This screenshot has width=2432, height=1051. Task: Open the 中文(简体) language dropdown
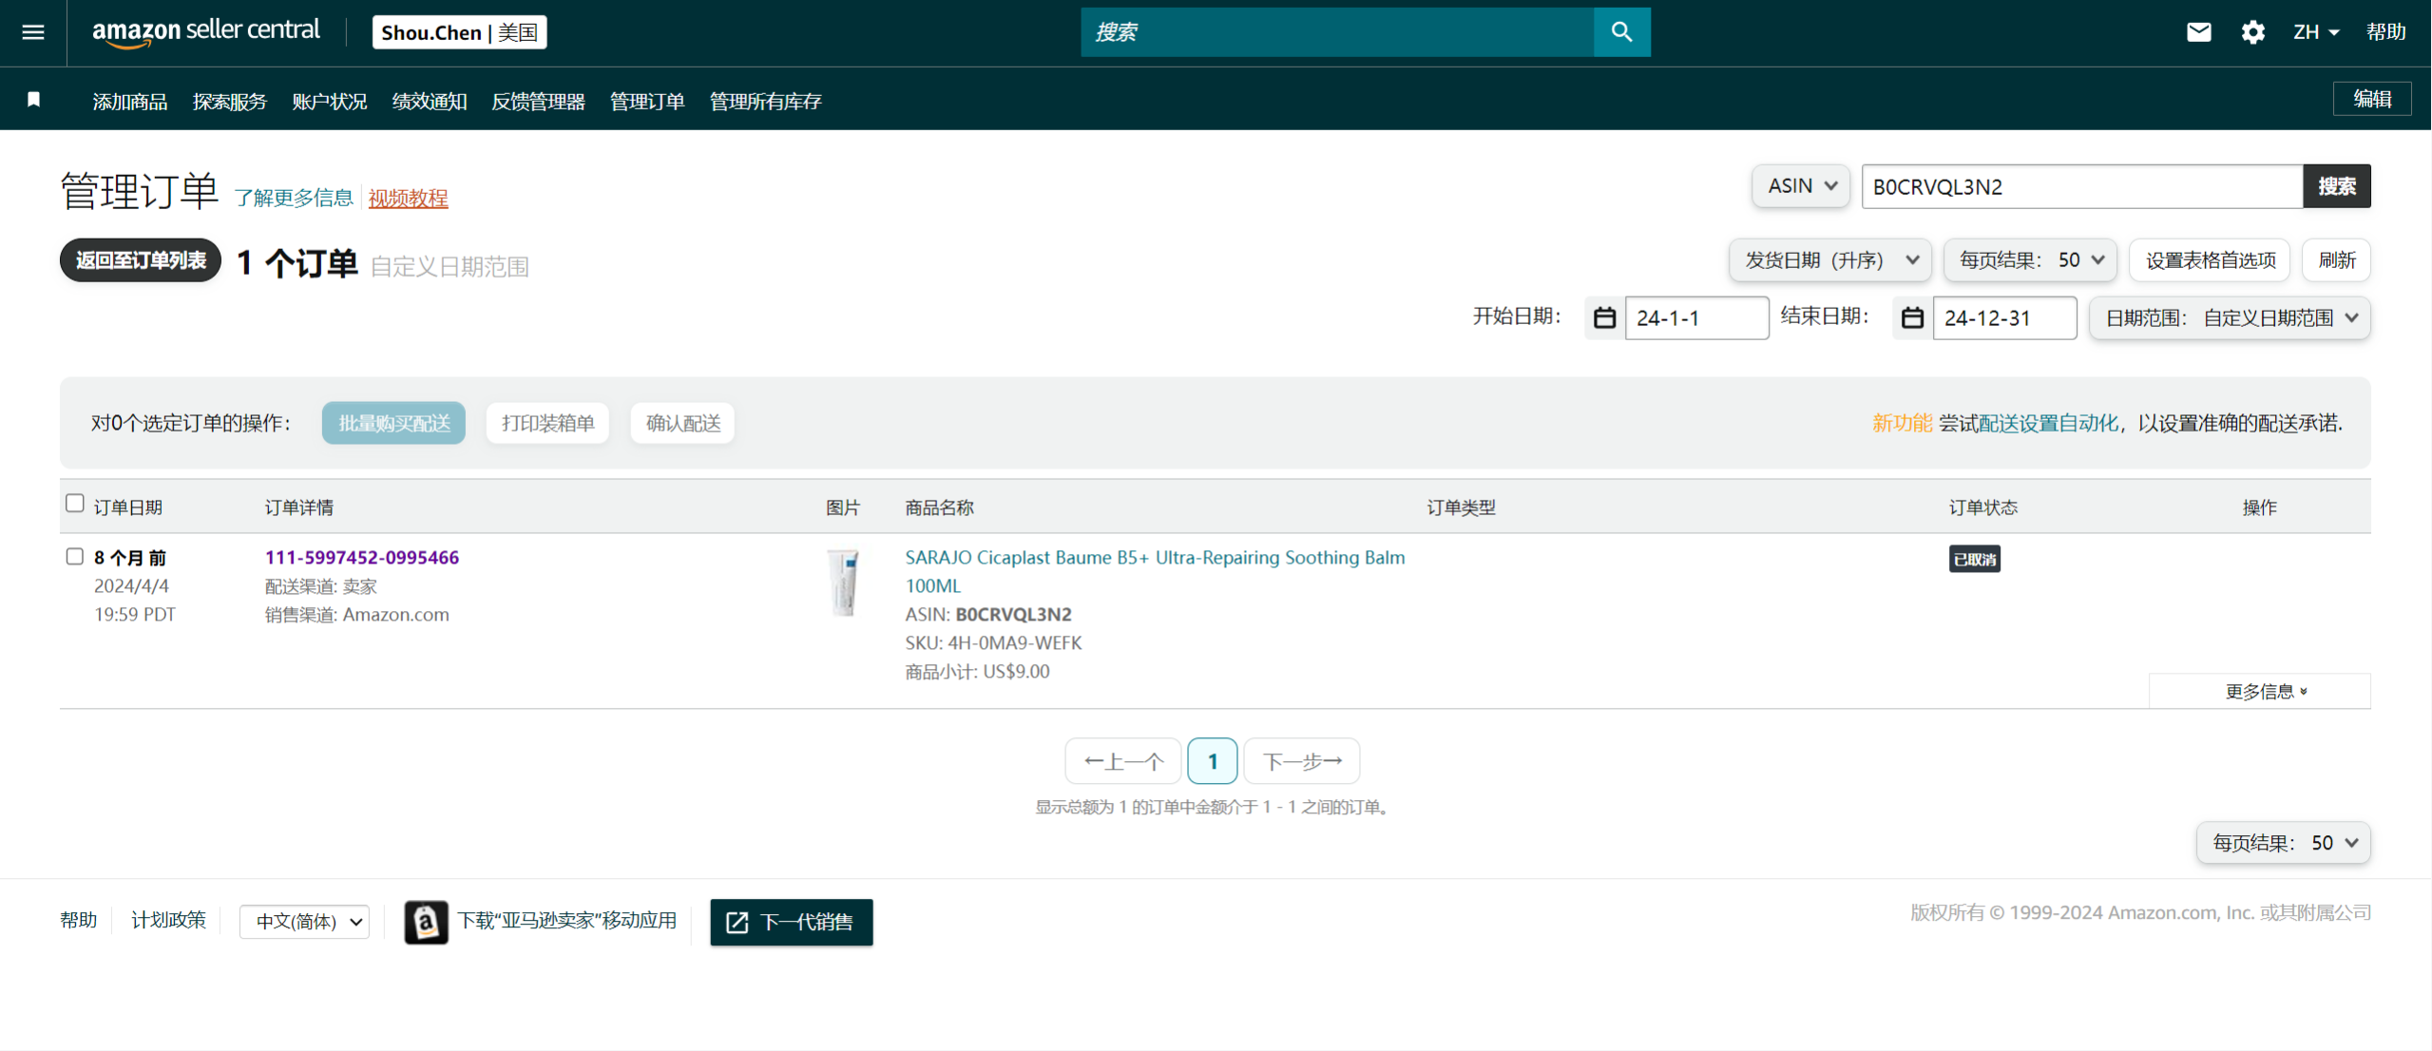pos(305,922)
